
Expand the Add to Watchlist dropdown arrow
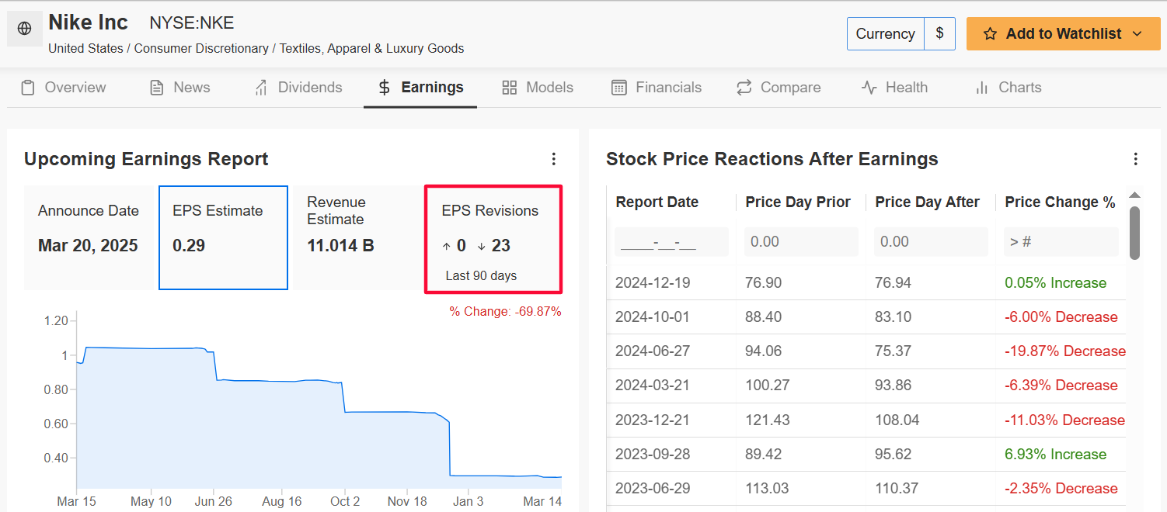click(1137, 34)
